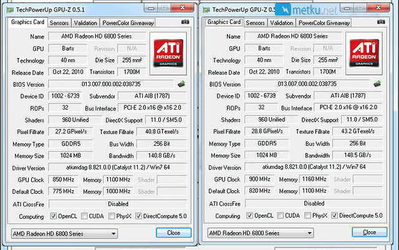This screenshot has width=399, height=250.
Task: Switch to Sensors tab in right window
Action: point(255,23)
